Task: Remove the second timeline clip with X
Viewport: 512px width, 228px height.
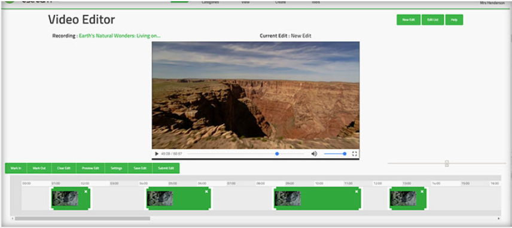Action: click(x=206, y=192)
